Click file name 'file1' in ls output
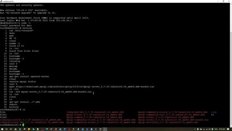Viewport: 232px width, 131px height. click(x=3, y=115)
